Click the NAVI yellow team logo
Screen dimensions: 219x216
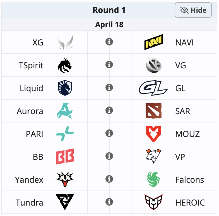pyautogui.click(x=153, y=42)
